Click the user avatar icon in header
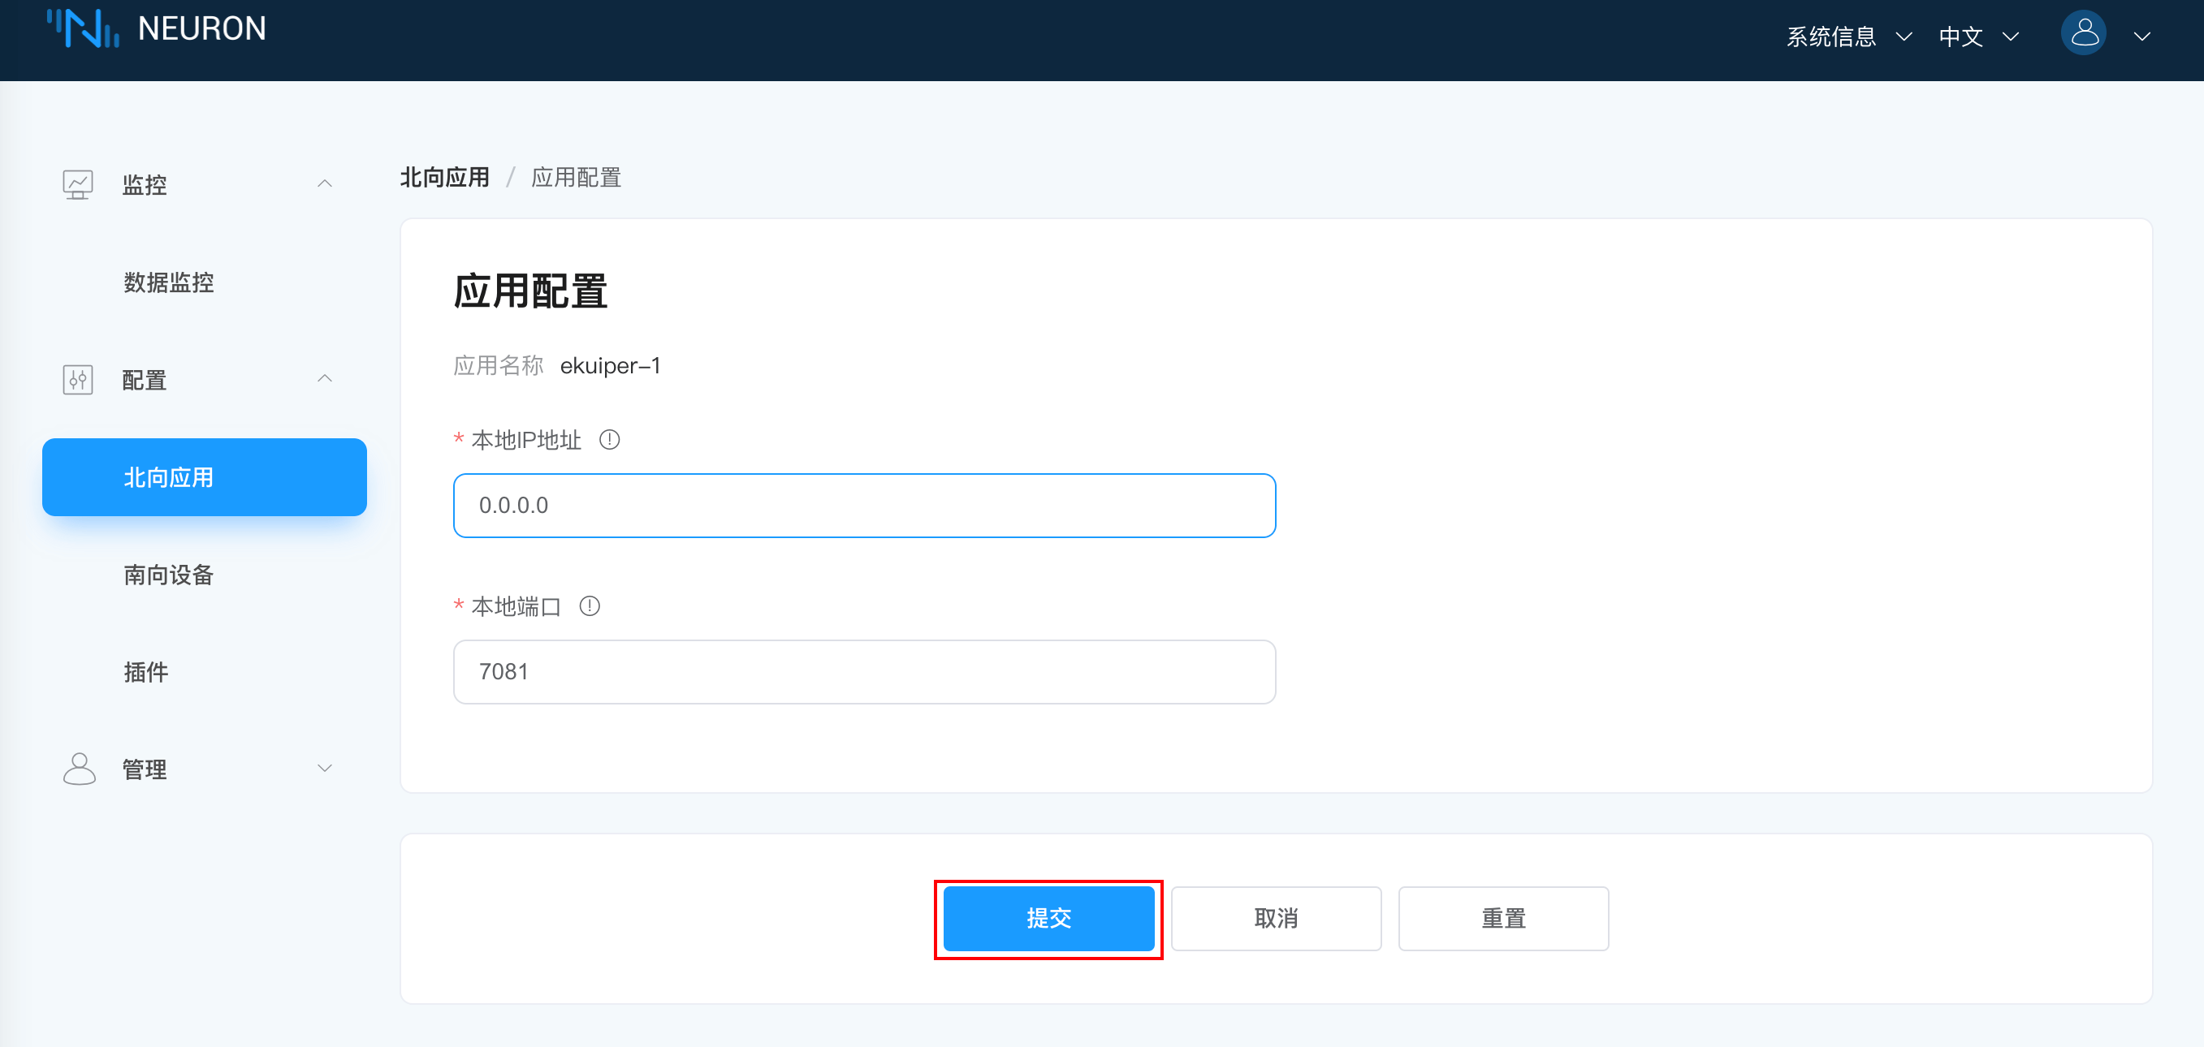 click(2083, 34)
